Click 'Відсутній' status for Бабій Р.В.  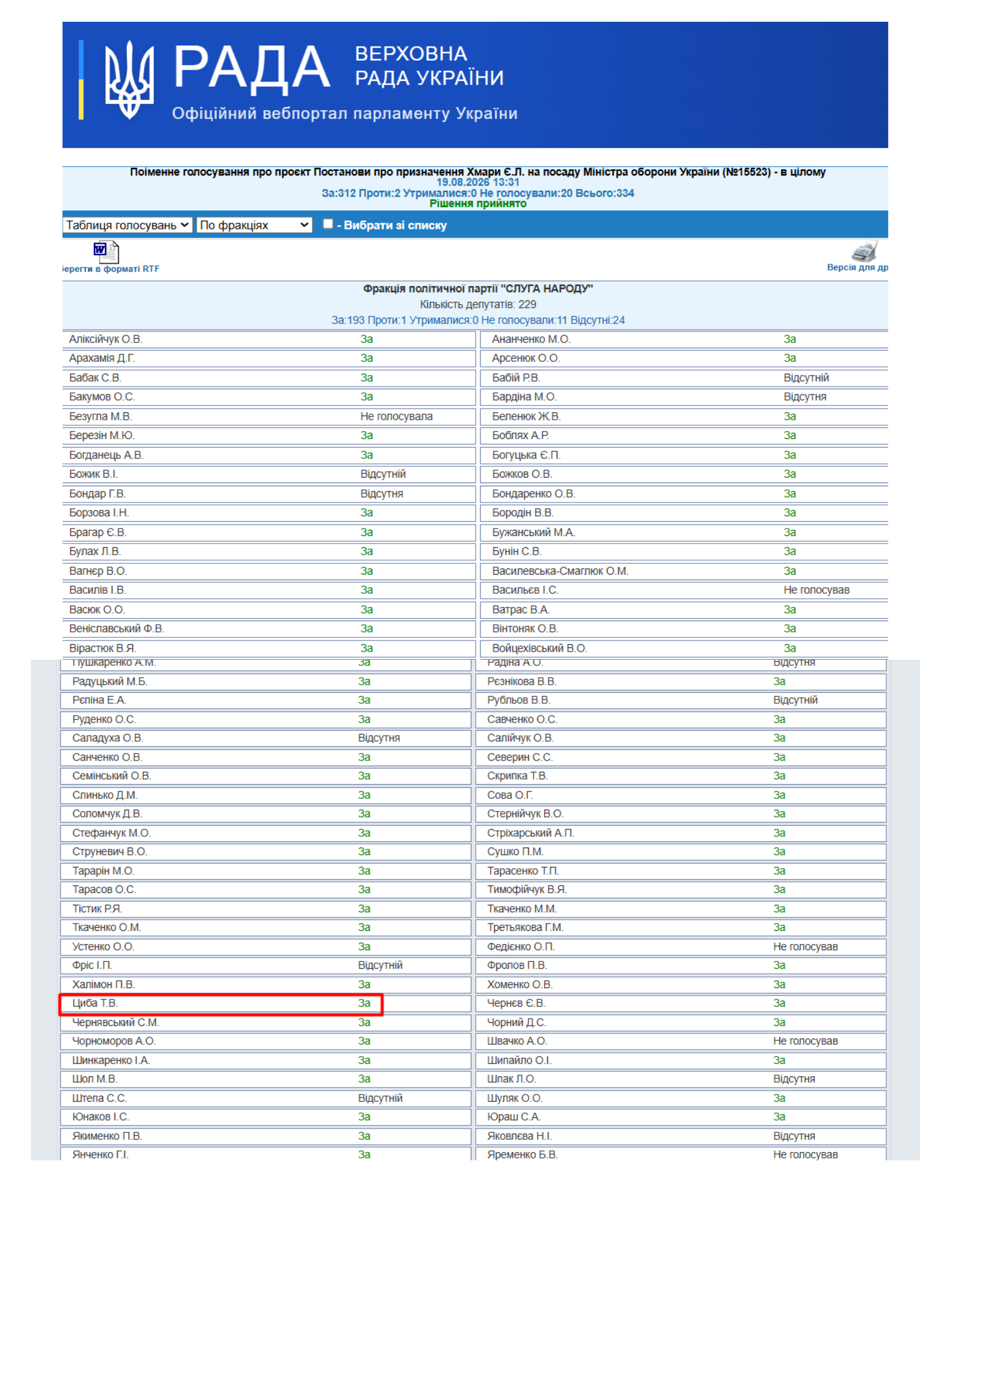pyautogui.click(x=806, y=377)
